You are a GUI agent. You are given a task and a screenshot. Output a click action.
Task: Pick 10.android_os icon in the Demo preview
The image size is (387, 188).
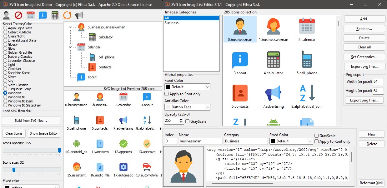tap(76, 146)
